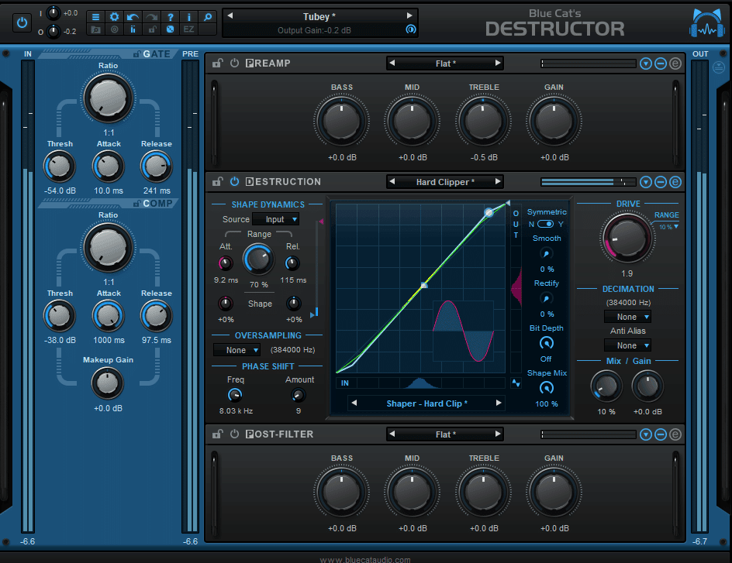This screenshot has height=563, width=732.
Task: Click the slider bar in the DESTRUCTION header
Action: pos(588,181)
